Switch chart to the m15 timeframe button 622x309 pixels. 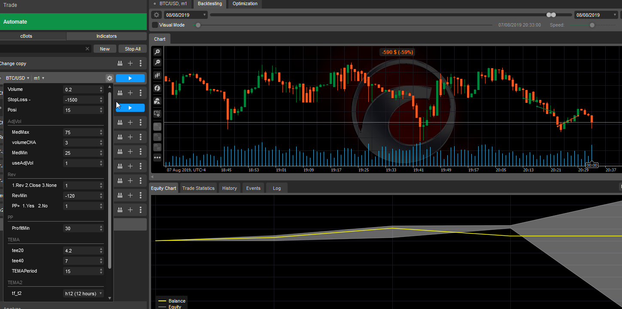click(158, 147)
